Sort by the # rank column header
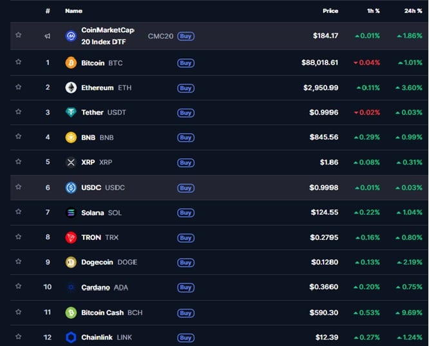429x346 pixels. [48, 11]
